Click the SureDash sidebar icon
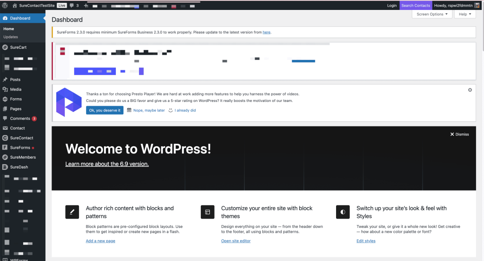Image resolution: width=484 pixels, height=261 pixels. [x=5, y=167]
